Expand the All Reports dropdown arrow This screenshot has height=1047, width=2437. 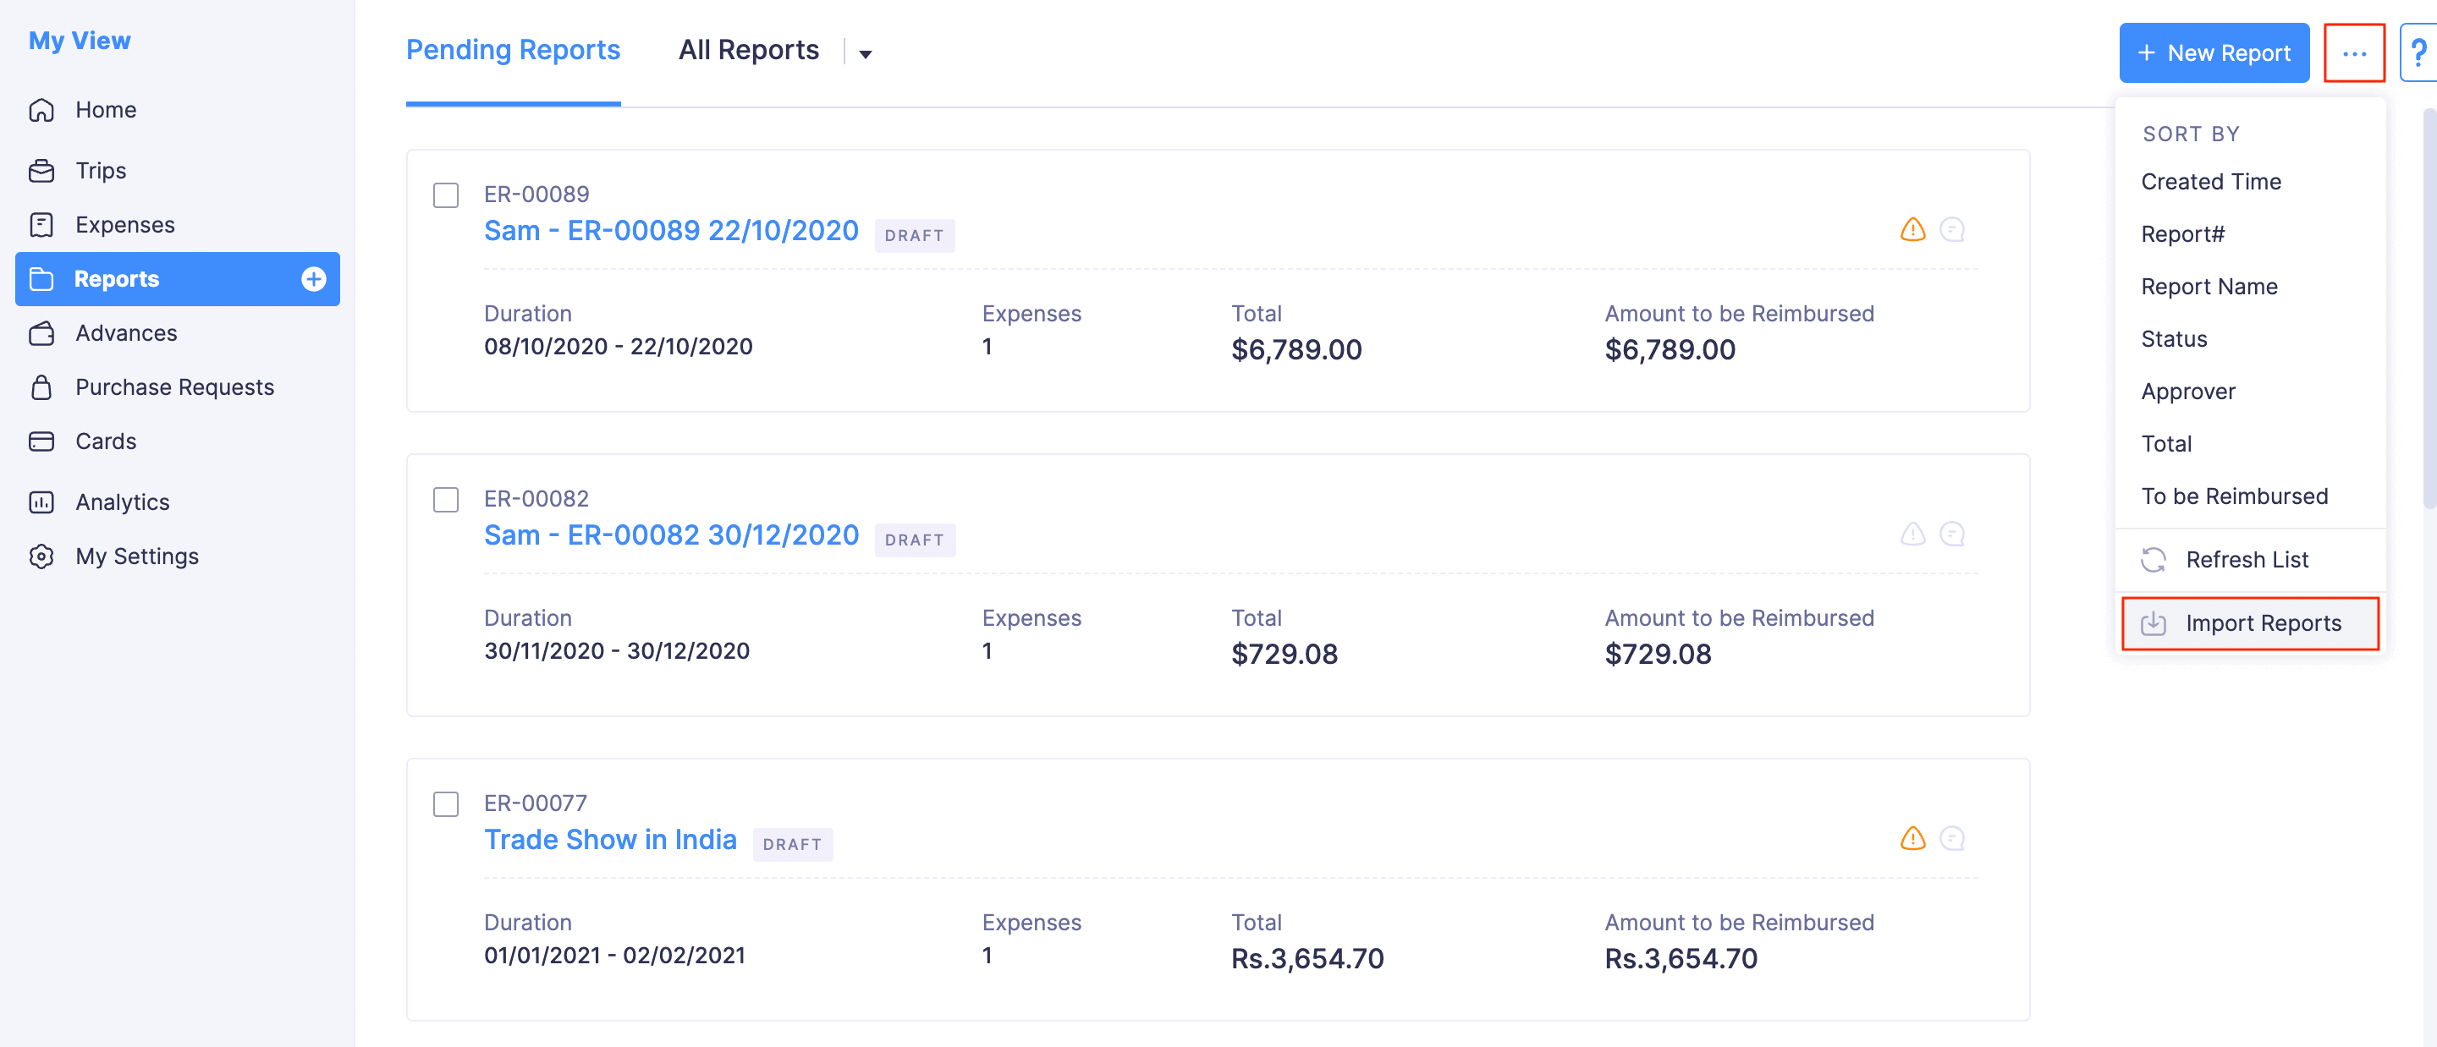coord(866,54)
